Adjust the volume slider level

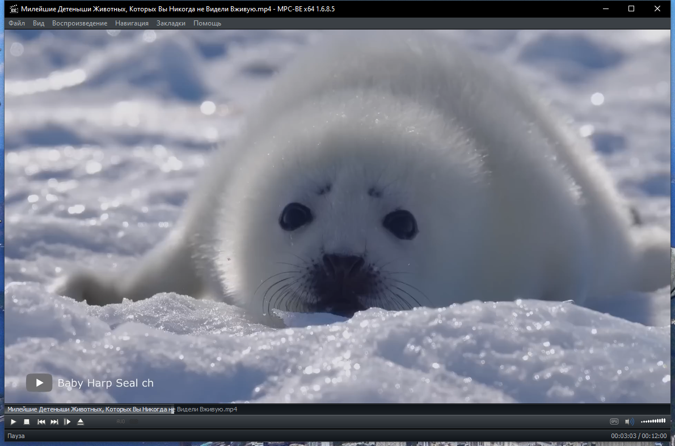pos(653,422)
